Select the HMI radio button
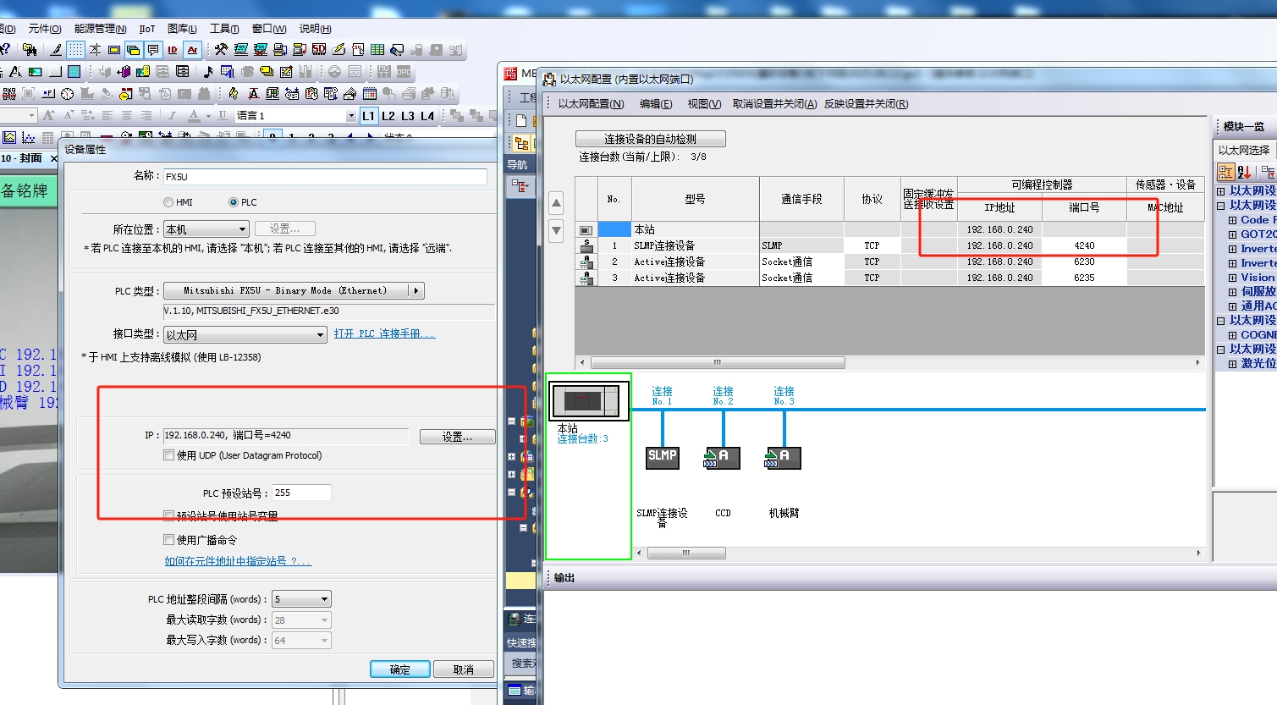Screen dimensions: 1277x705 168,203
